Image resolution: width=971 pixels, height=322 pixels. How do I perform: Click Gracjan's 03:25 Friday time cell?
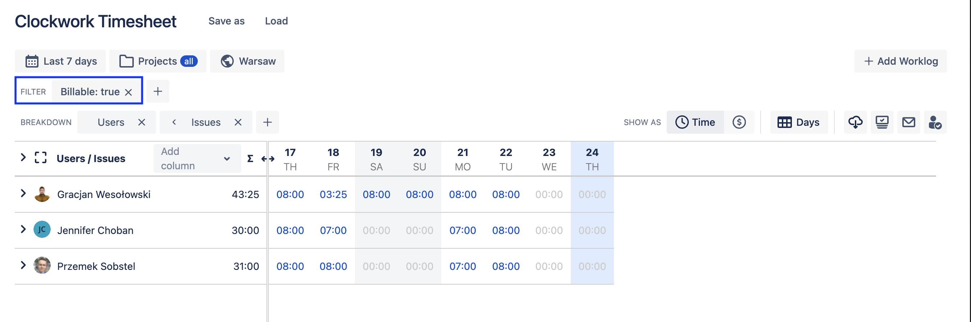click(333, 194)
